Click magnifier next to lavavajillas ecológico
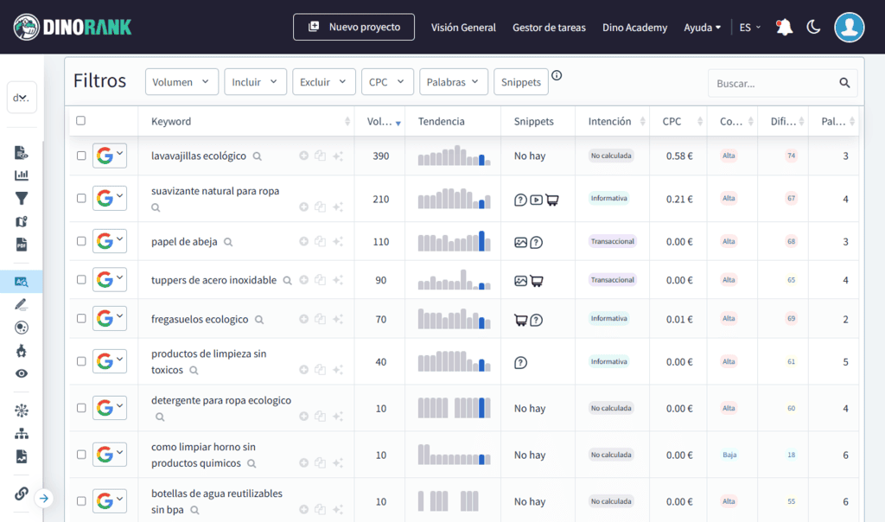Viewport: 885px width, 522px height. click(x=257, y=156)
